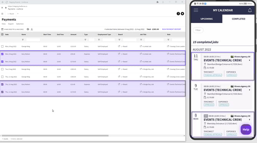Click the Board filter input field
Image resolution: width=257 pixels, height=143 pixels.
(130, 40)
